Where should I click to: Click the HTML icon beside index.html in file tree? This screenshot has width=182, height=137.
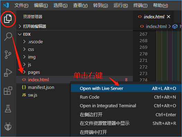[24, 80]
